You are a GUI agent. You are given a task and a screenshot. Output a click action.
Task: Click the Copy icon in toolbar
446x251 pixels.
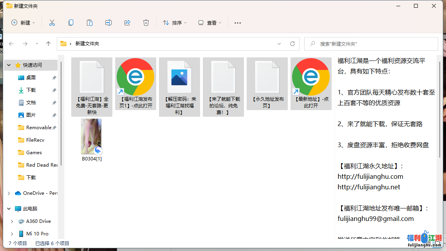click(71, 23)
